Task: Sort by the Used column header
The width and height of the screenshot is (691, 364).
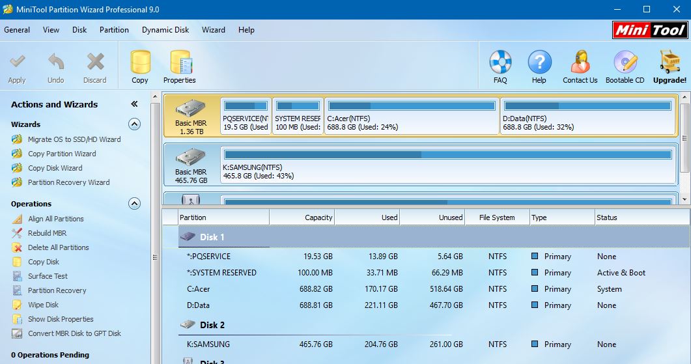Action: tap(367, 217)
